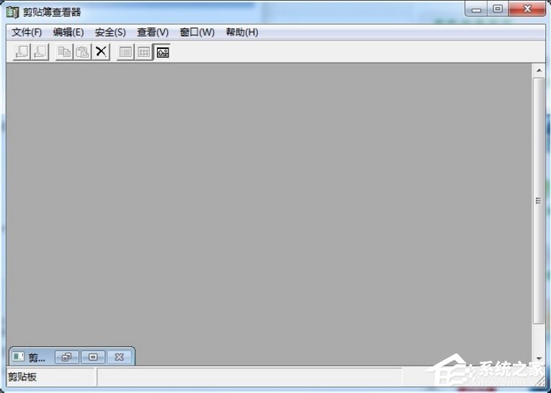Click the vertical scrollbar thumb
Image resolution: width=551 pixels, height=393 pixels.
coord(538,202)
